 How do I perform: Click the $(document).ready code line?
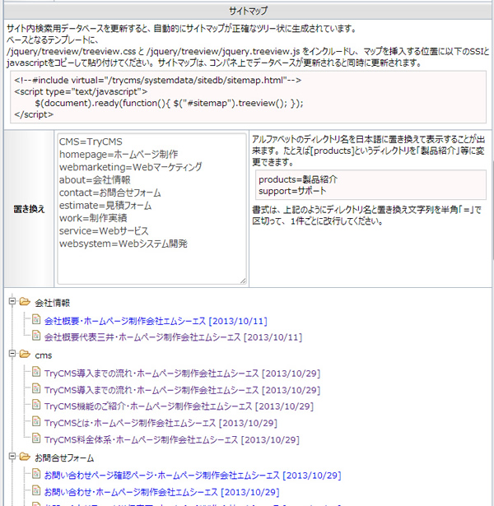(169, 104)
